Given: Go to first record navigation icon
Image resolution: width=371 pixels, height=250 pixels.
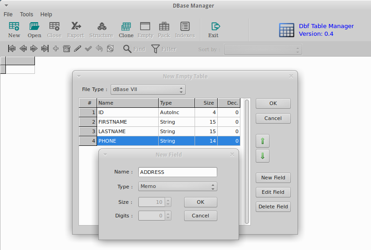Looking at the screenshot, I should coord(12,48).
